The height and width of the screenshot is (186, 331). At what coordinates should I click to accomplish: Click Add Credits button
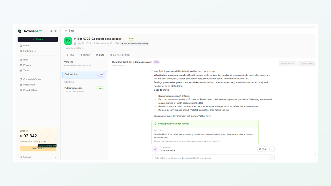point(38,149)
